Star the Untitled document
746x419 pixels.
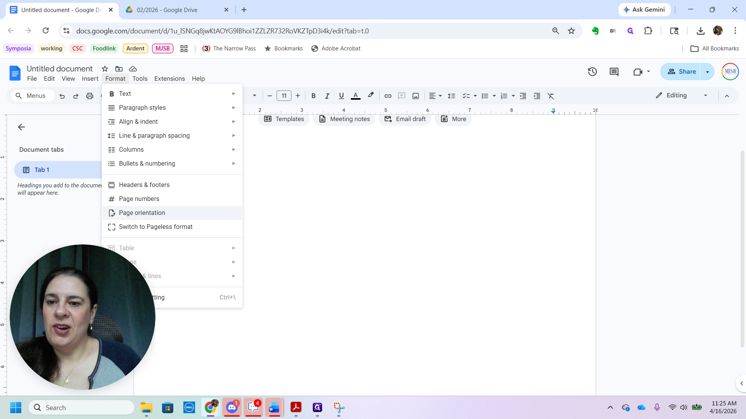click(105, 69)
